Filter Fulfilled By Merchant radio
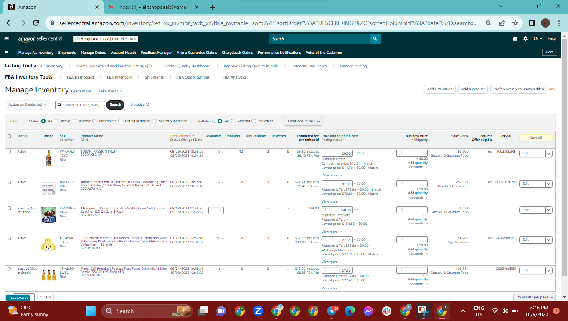Viewport: 568px width, 321px height. (254, 121)
